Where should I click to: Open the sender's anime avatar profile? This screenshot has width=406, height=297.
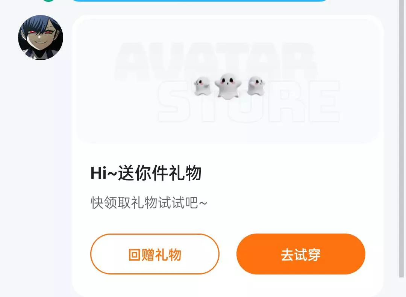click(x=41, y=38)
